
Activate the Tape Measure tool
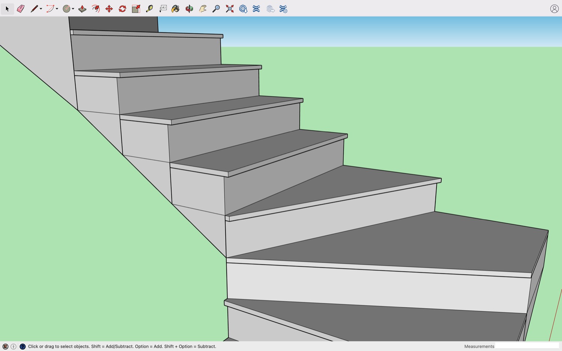149,9
